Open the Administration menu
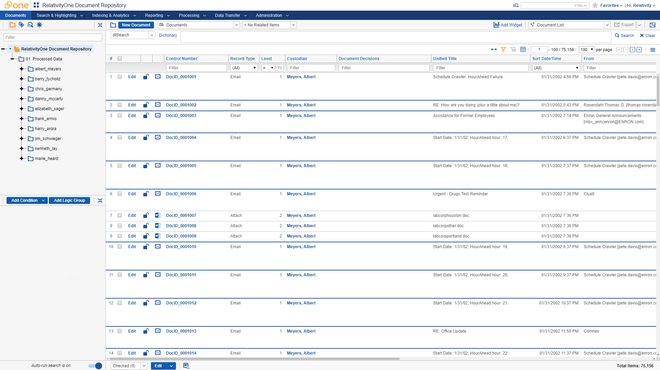The height and width of the screenshot is (370, 660). pos(272,15)
